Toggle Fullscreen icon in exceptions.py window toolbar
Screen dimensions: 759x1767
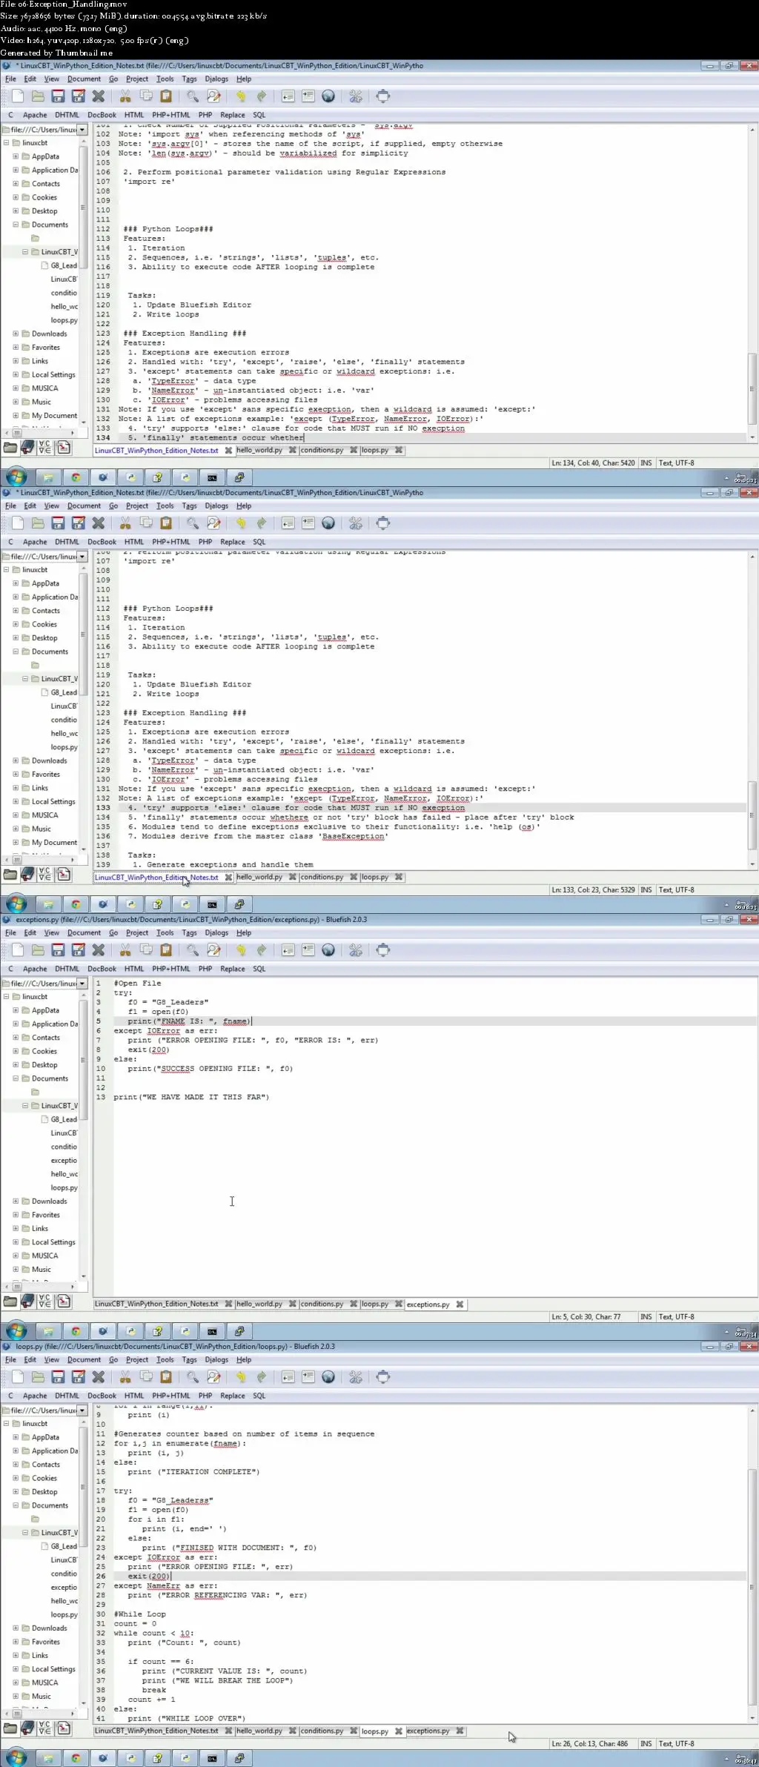[382, 949]
